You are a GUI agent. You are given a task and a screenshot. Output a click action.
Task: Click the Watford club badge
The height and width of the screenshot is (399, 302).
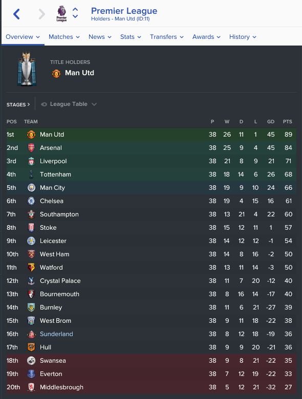pos(31,268)
